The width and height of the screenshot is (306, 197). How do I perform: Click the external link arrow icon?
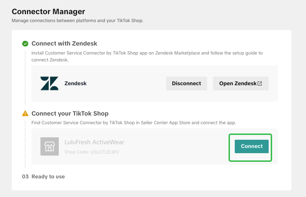coord(260,83)
